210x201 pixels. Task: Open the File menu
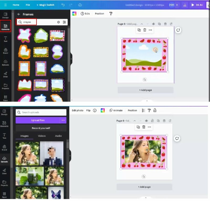28,5
